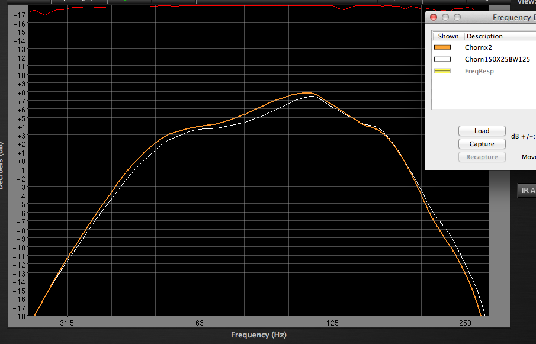This screenshot has height=344, width=536.
Task: Click the Capture button
Action: pyautogui.click(x=482, y=144)
